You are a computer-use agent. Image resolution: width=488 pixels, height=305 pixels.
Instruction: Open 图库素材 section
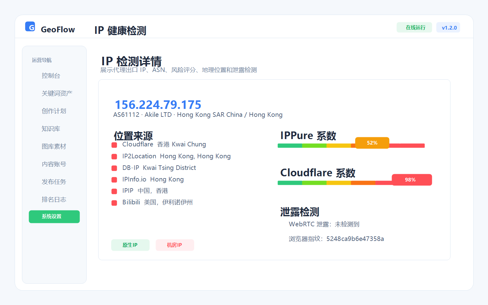(x=54, y=146)
